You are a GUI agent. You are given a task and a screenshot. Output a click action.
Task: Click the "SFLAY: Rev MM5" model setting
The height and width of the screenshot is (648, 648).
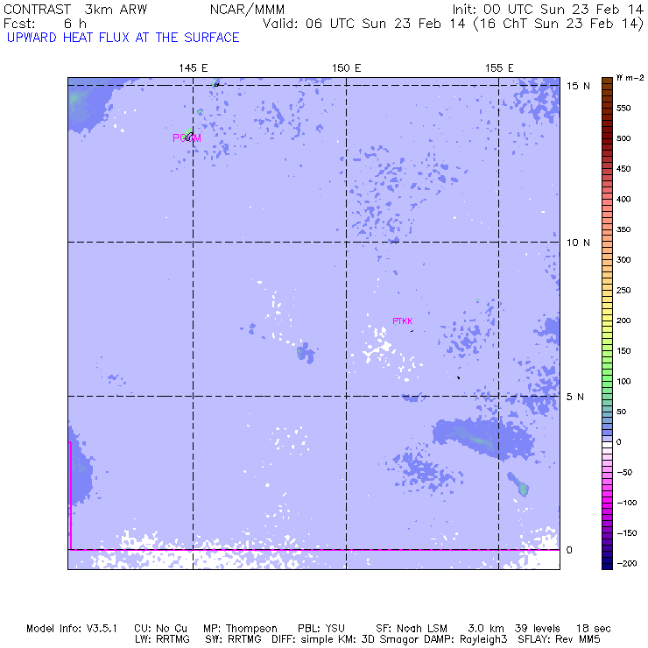pos(559,639)
